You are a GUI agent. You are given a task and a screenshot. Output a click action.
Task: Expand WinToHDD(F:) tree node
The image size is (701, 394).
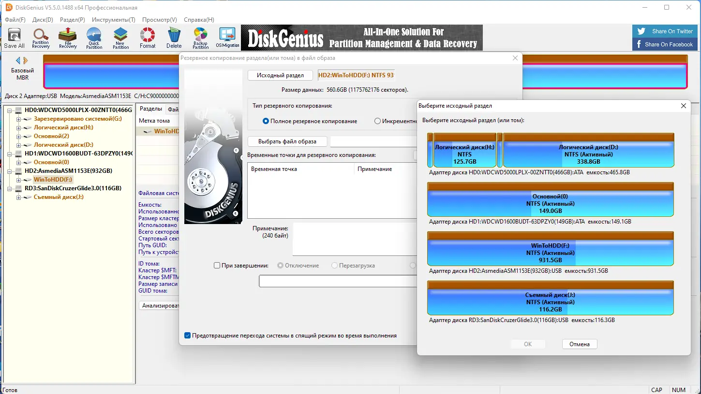[19, 180]
